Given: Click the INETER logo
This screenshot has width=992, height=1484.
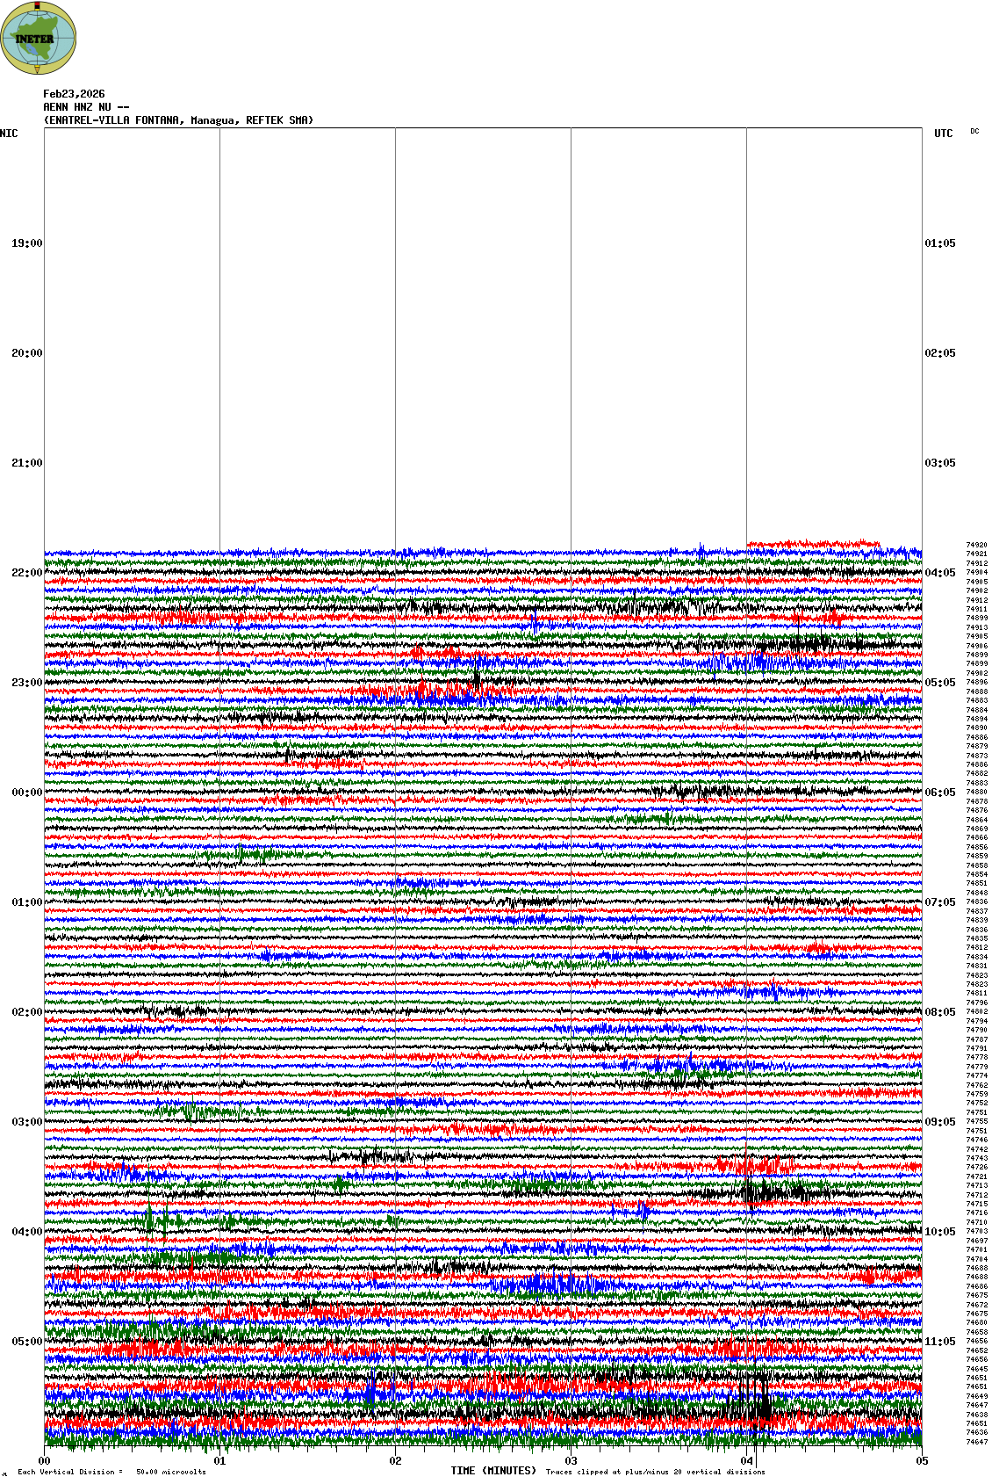Looking at the screenshot, I should pos(38,38).
